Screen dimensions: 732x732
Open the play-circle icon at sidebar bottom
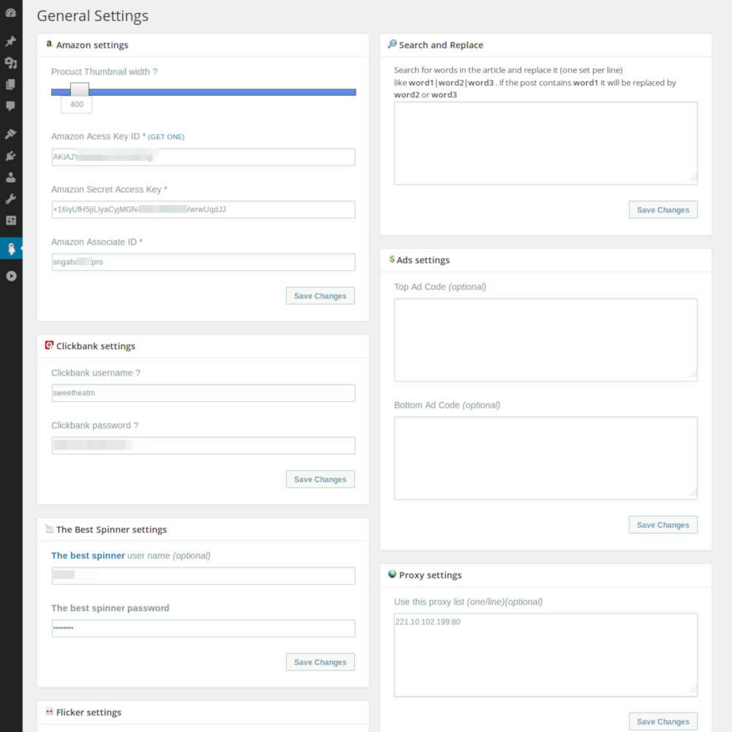(11, 276)
